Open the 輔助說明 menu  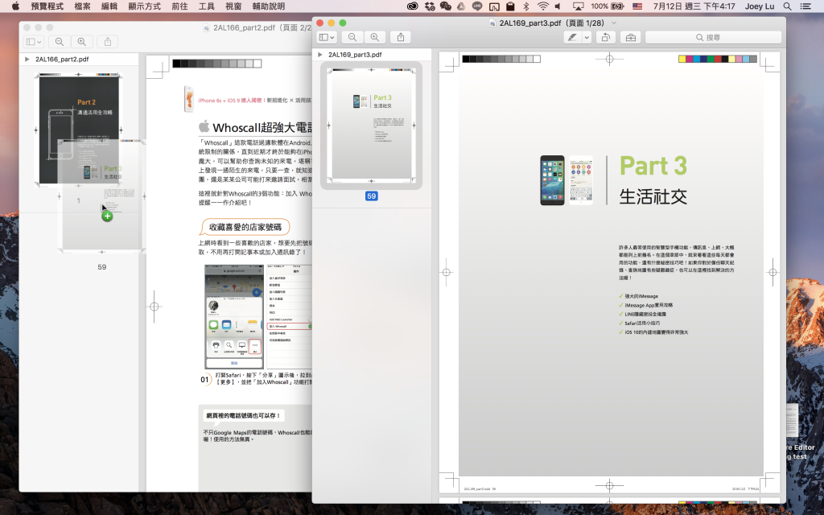click(269, 6)
